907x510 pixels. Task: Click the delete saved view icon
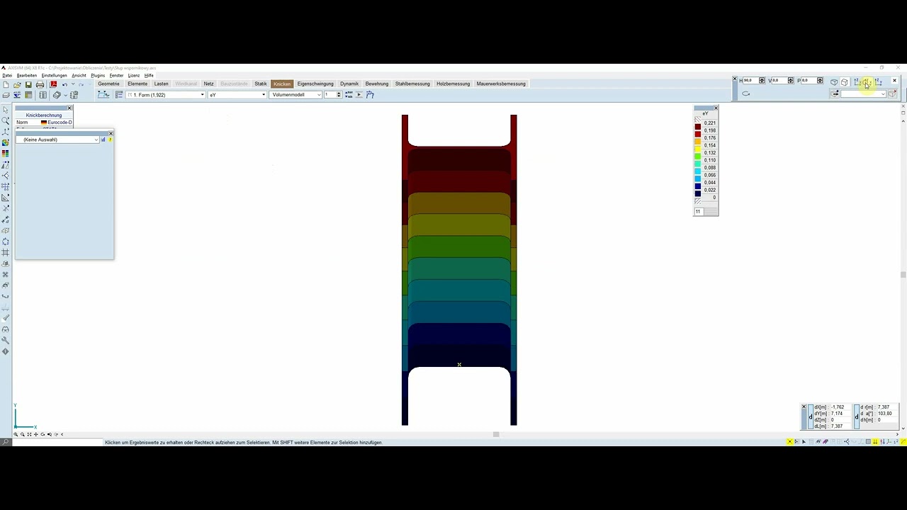892,94
